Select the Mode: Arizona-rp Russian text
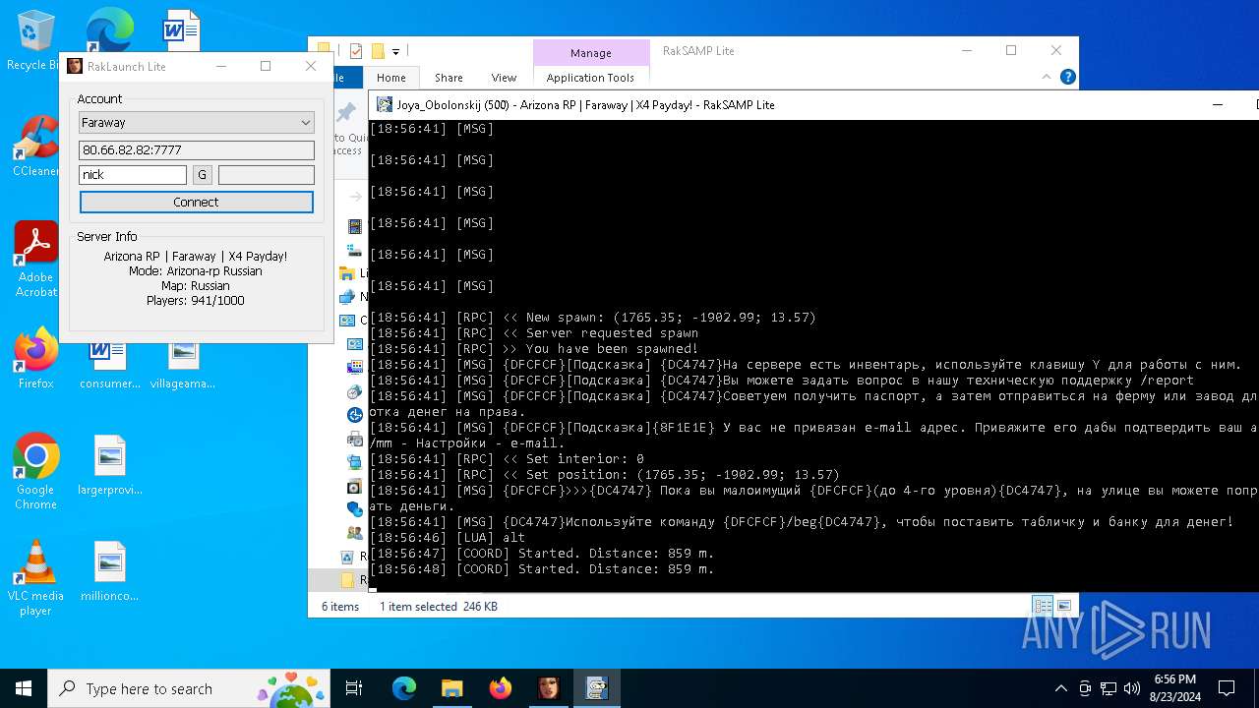This screenshot has height=708, width=1259. pyautogui.click(x=196, y=270)
